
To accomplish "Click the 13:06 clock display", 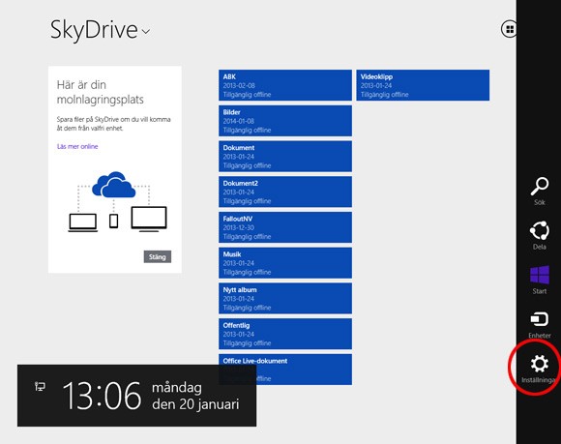I will [102, 396].
